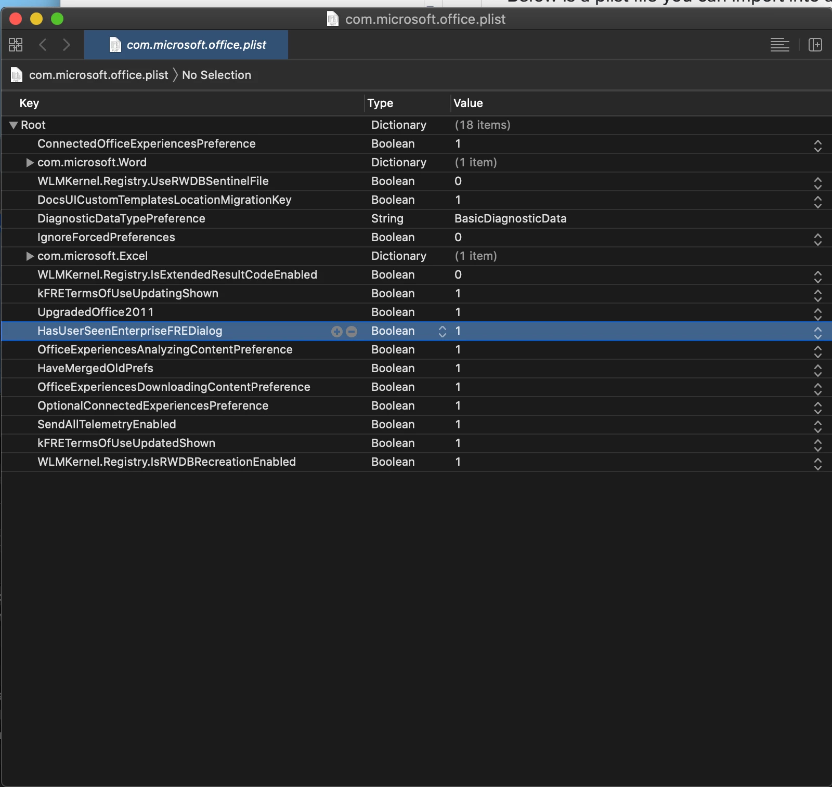Image resolution: width=832 pixels, height=787 pixels.
Task: Open value stepper for OfficeExperiencesDownloadingContentPreference
Action: (818, 389)
